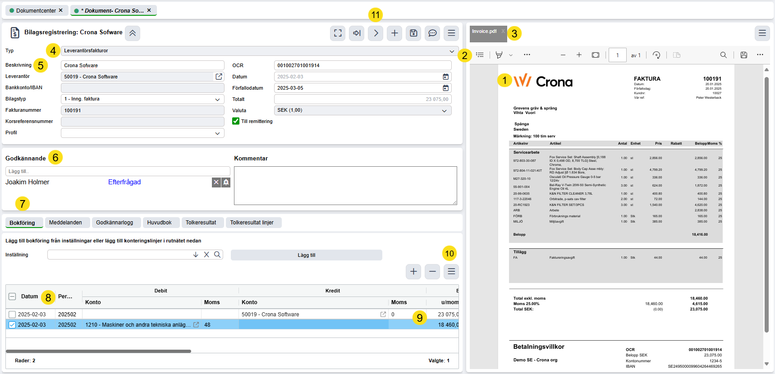Open more PDF options at toolbar end

click(x=760, y=55)
